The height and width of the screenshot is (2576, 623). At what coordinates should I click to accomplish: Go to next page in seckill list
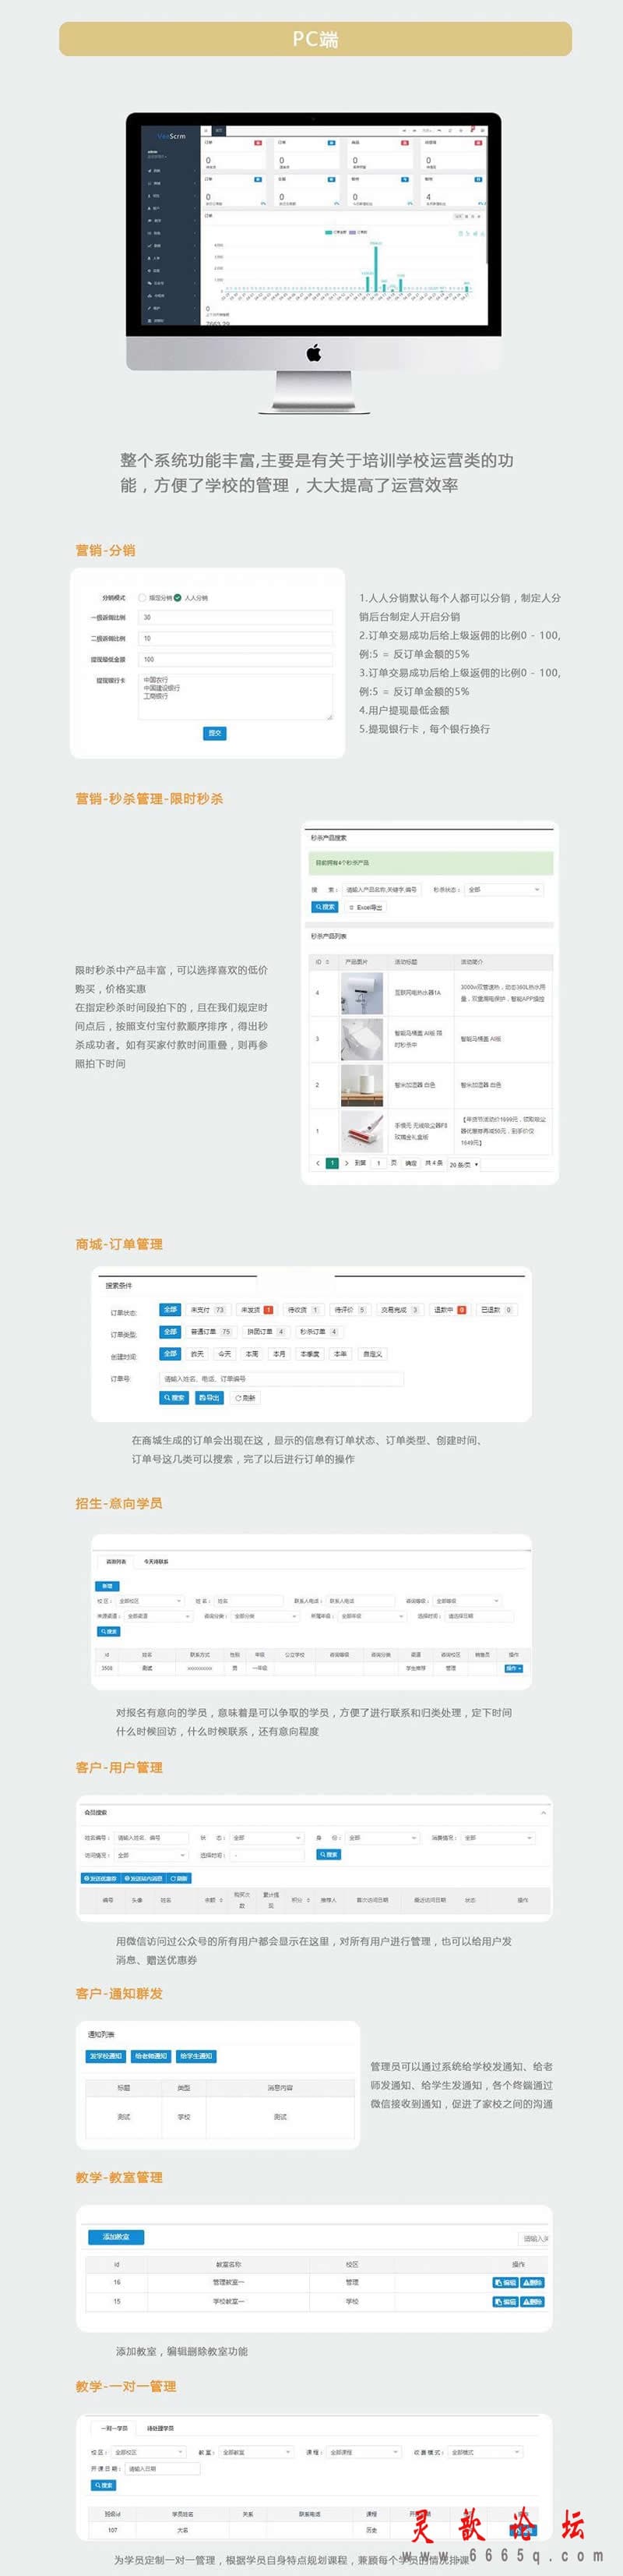pos(347,1163)
